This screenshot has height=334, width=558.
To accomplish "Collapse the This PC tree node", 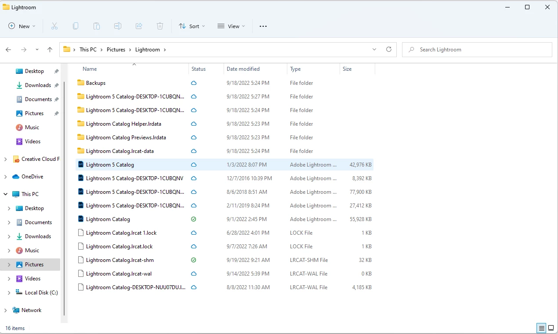I will 5,194.
